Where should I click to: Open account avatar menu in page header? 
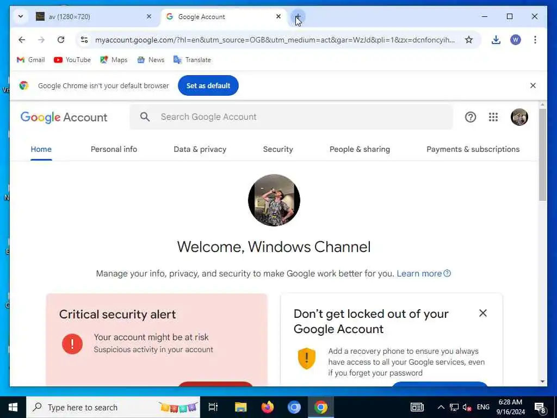coord(519,117)
